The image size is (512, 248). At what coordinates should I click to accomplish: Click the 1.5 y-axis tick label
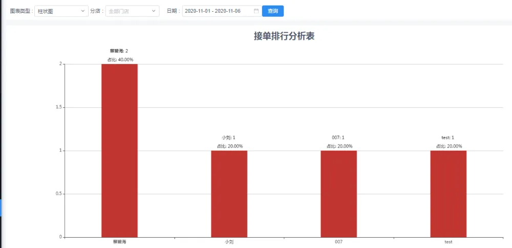tap(59, 107)
